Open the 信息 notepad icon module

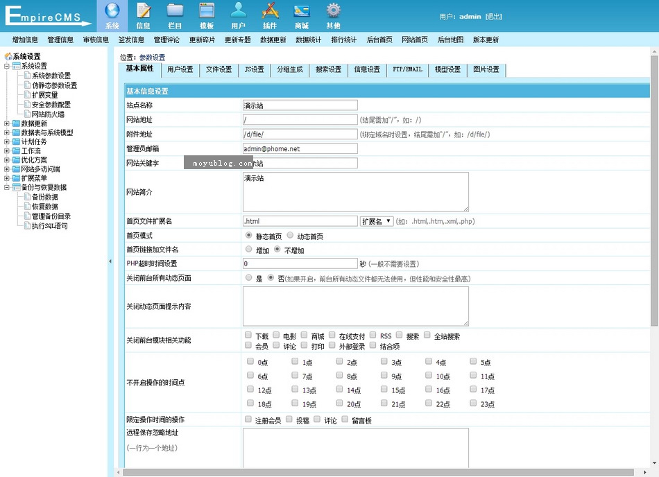coord(144,16)
